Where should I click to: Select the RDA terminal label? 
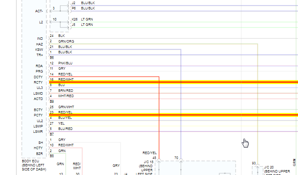point(39,66)
